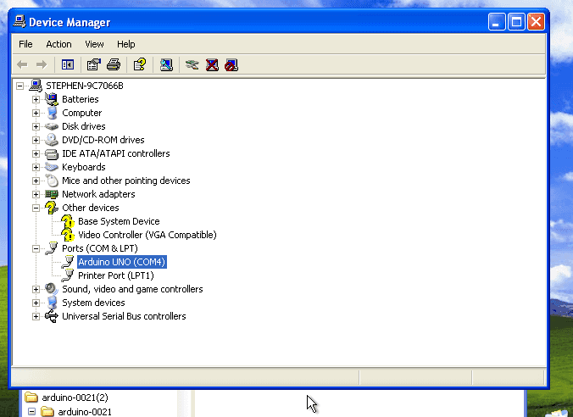Expand the System devices node

tap(36, 303)
